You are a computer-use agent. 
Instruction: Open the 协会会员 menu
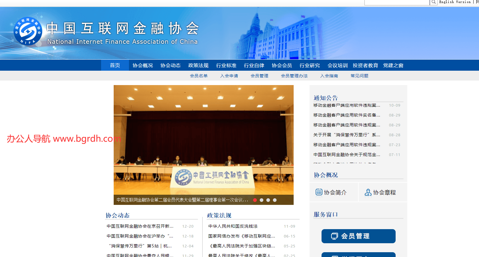click(x=282, y=65)
